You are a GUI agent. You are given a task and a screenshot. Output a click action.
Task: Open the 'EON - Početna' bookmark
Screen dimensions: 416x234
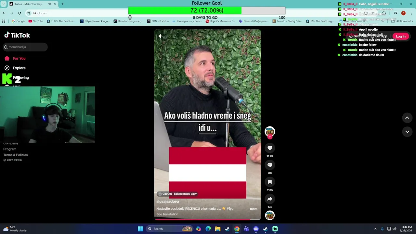(x=158, y=21)
